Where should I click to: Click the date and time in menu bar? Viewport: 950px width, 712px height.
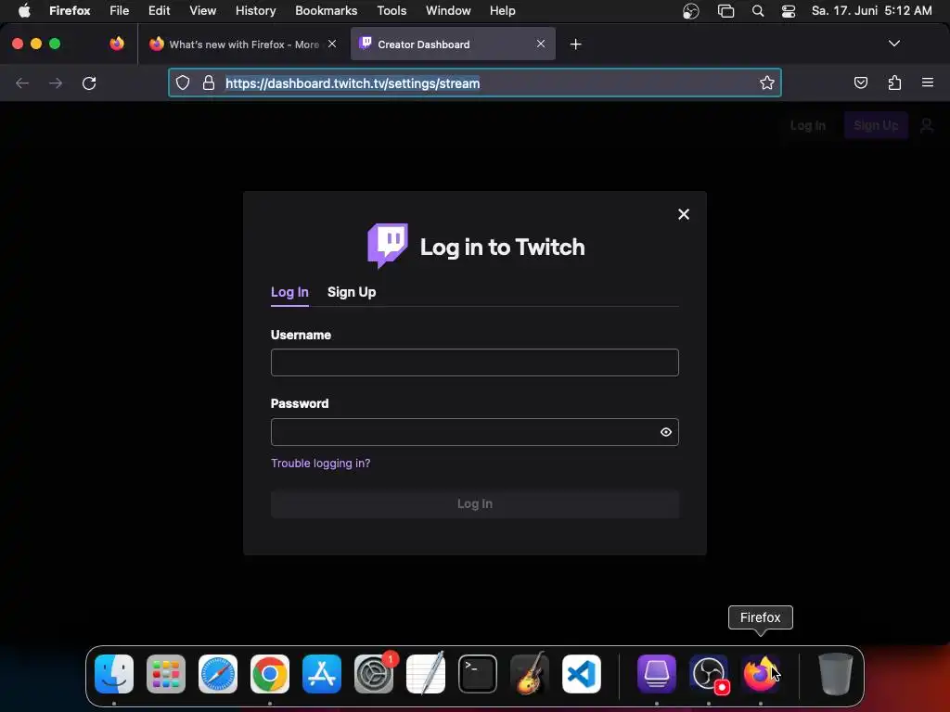871,11
